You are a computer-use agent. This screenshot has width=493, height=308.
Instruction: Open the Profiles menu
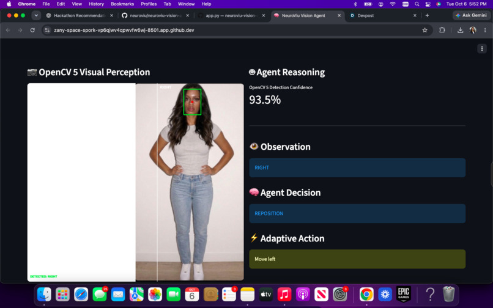click(x=149, y=4)
